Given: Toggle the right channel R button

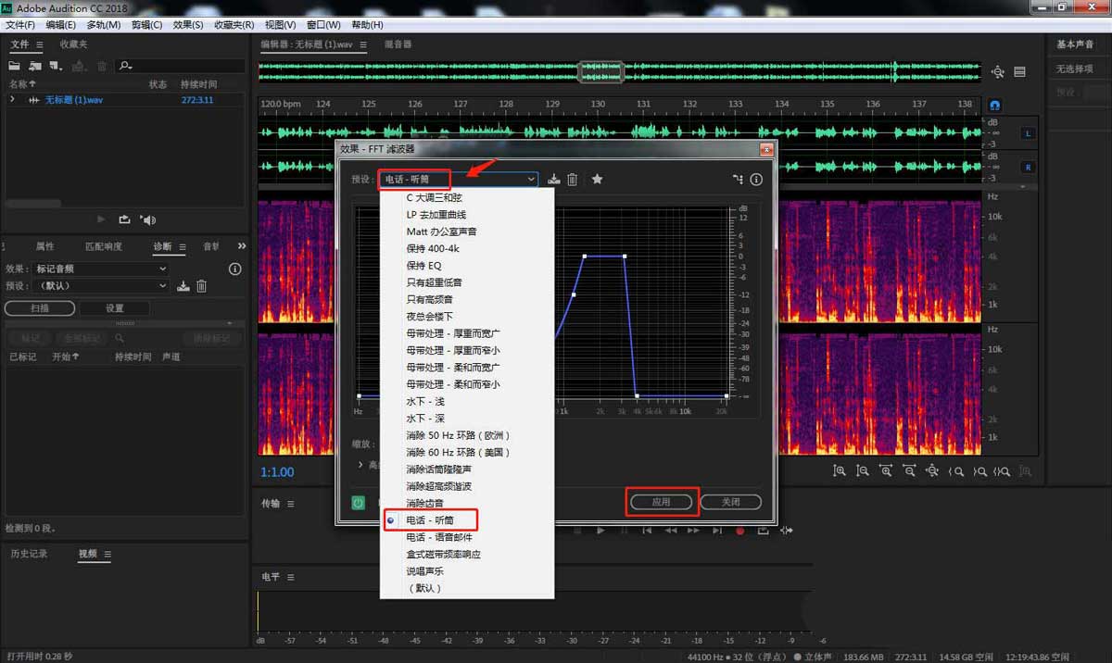Looking at the screenshot, I should point(1027,167).
